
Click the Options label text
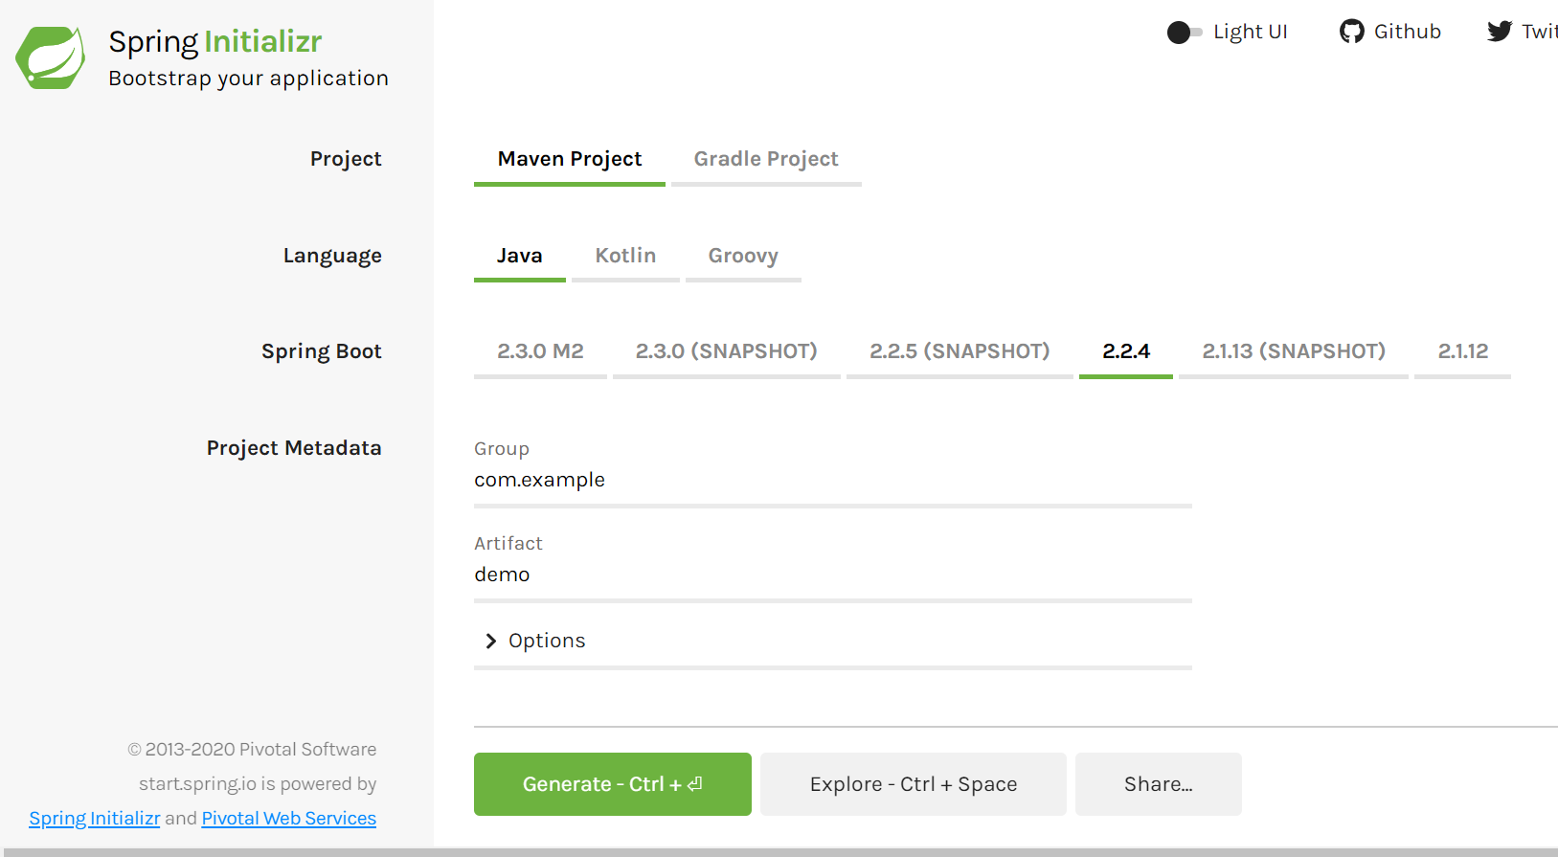547,642
